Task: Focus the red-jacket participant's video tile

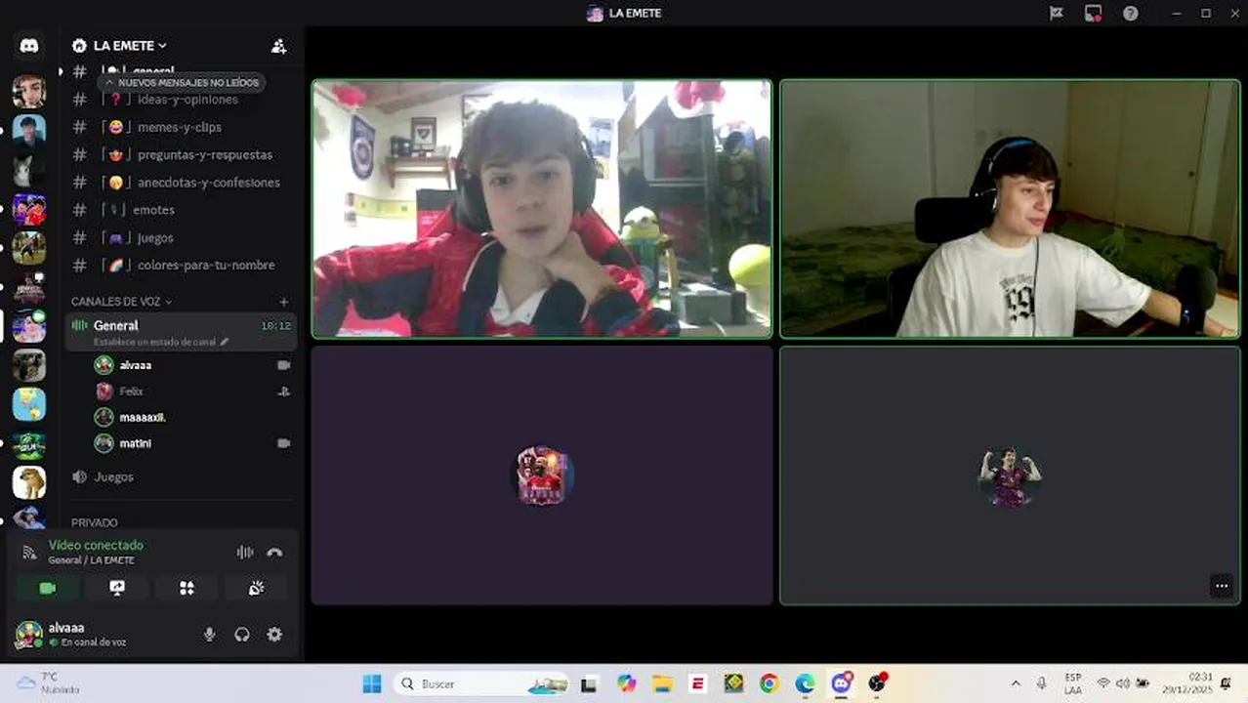Action: (x=542, y=209)
